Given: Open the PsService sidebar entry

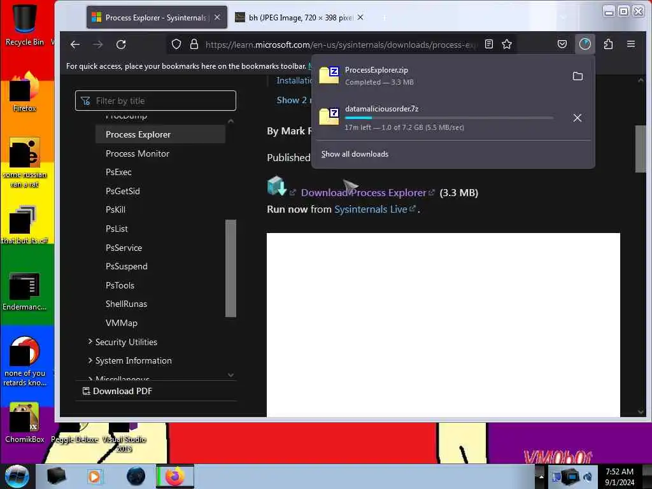Looking at the screenshot, I should [124, 248].
